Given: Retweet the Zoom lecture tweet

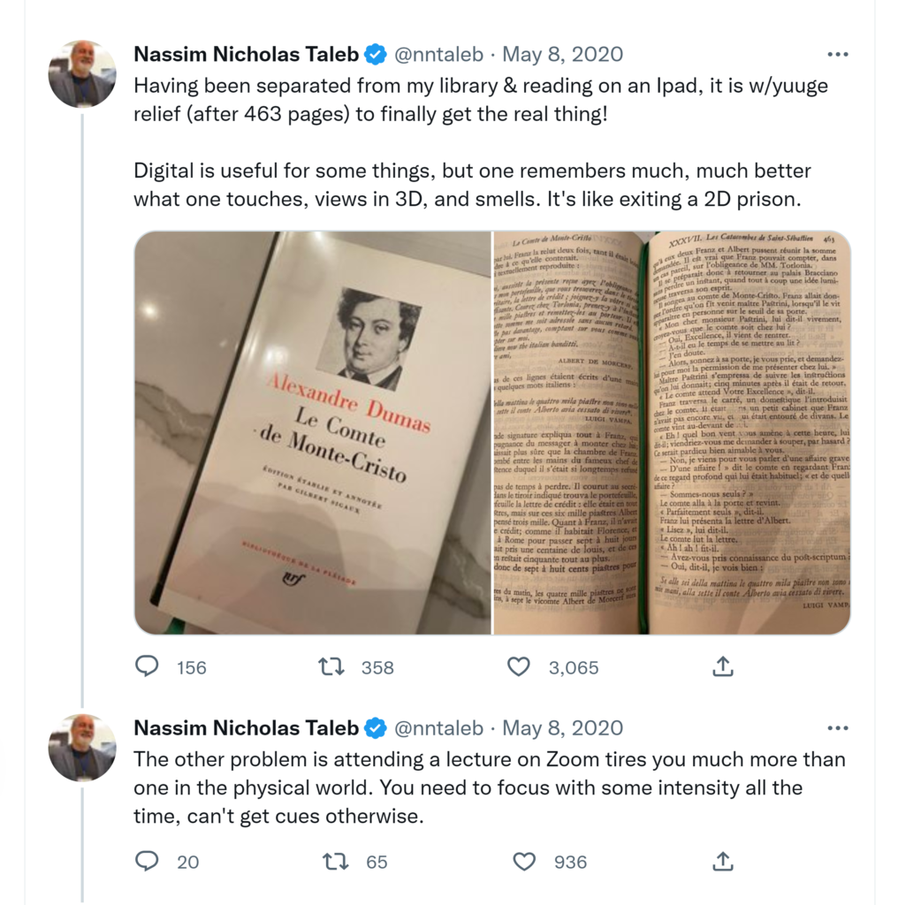Looking at the screenshot, I should pos(335,861).
